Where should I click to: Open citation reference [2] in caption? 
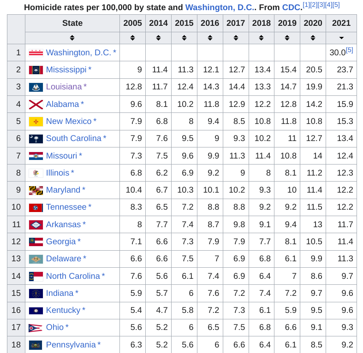(x=314, y=5)
